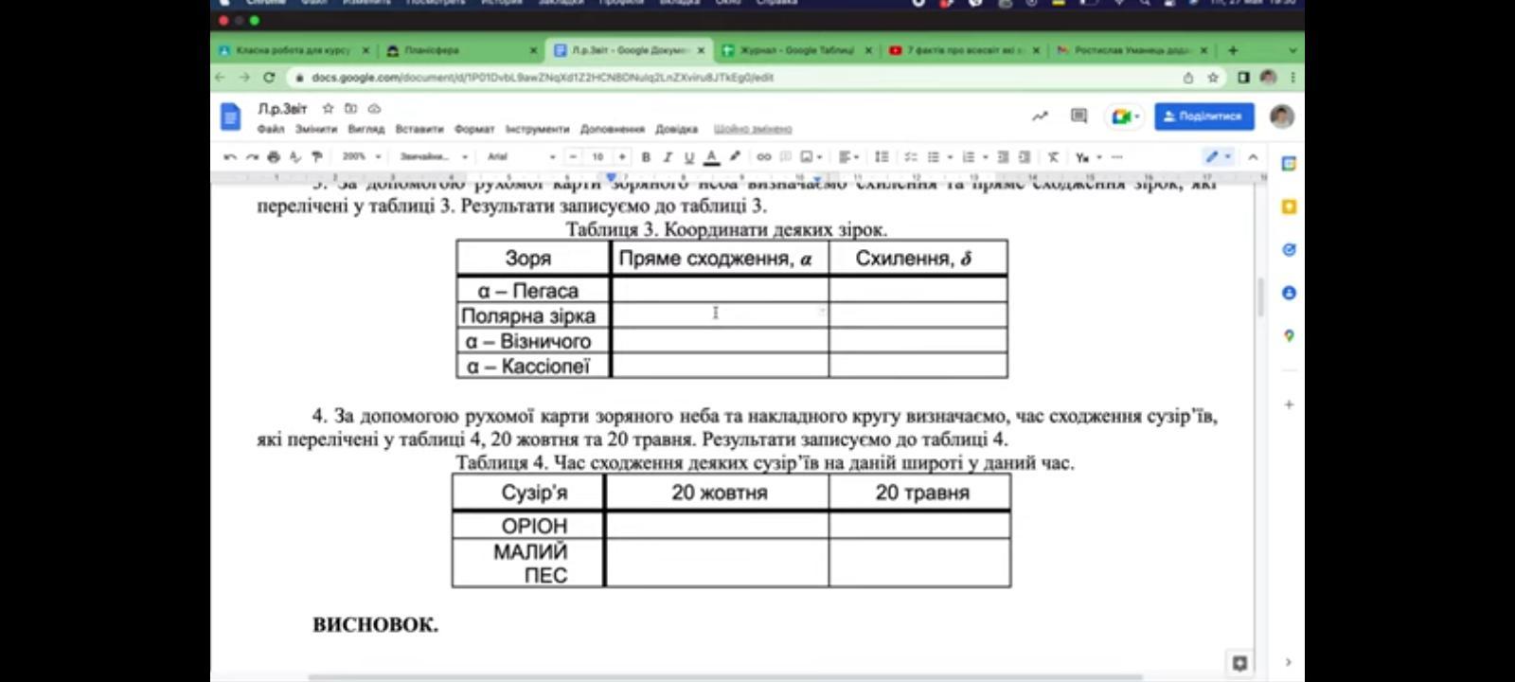
Task: Click the move-to-folder icon beside title
Action: (351, 109)
